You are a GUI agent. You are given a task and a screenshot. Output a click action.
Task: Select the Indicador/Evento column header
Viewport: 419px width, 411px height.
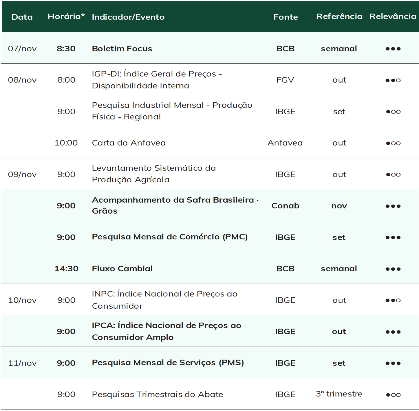pyautogui.click(x=128, y=17)
